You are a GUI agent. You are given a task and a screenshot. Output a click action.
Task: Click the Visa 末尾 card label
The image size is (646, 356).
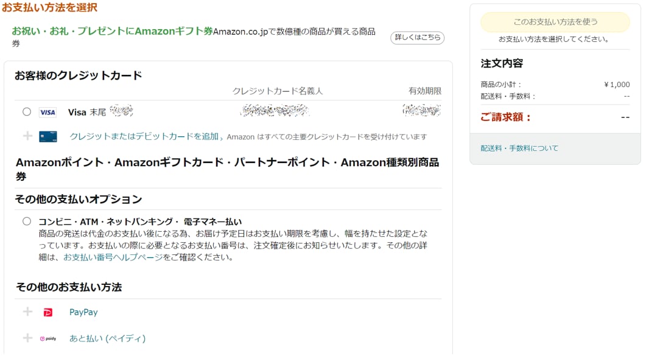pos(87,113)
